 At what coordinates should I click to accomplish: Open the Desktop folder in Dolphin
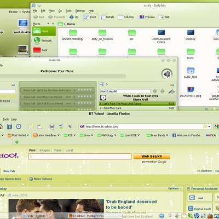(x=191, y=35)
